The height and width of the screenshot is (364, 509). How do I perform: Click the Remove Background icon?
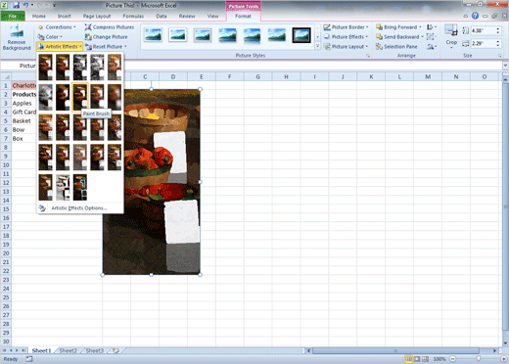17,31
